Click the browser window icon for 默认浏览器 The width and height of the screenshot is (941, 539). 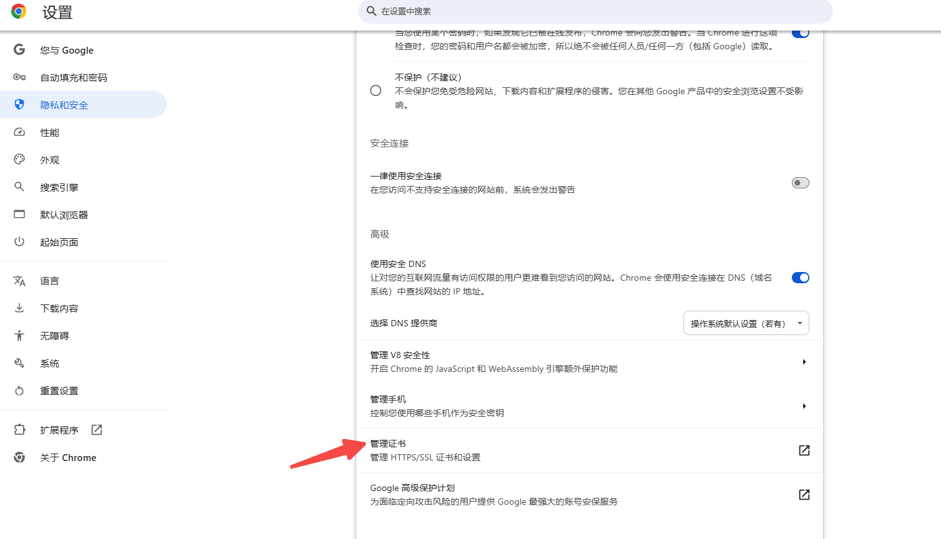[x=19, y=214]
